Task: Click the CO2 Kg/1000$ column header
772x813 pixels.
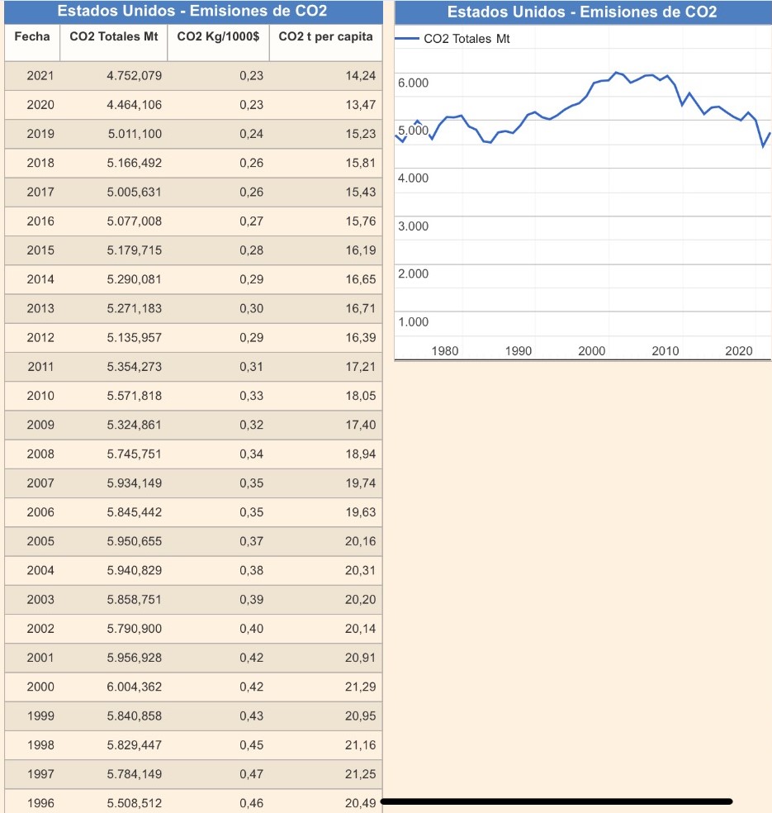Action: (219, 37)
